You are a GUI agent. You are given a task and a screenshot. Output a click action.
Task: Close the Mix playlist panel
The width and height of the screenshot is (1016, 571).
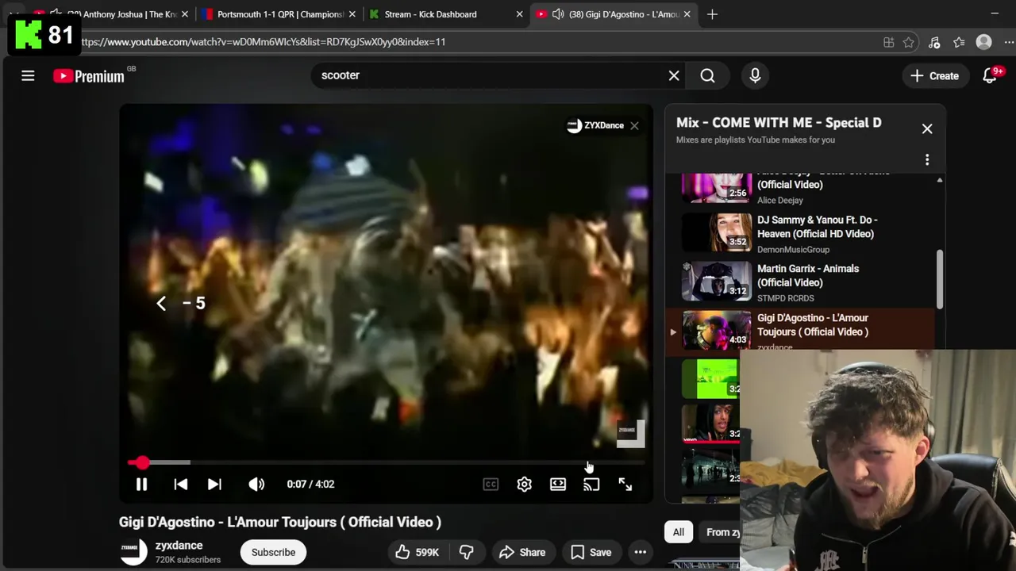pos(927,128)
